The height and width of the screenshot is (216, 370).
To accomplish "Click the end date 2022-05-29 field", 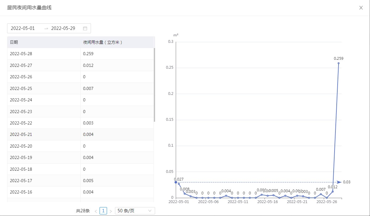I will pos(63,28).
